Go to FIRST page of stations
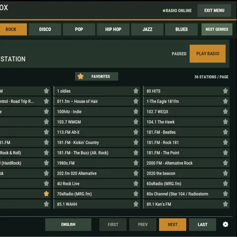This screenshot has height=237, width=237. pos(113,225)
